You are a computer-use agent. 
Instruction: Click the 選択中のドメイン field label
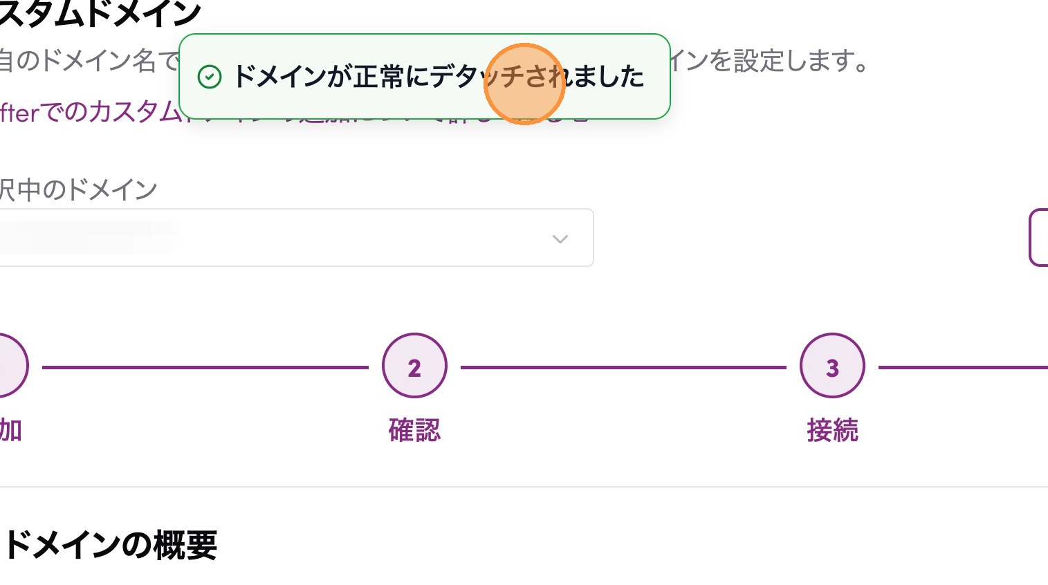78,189
